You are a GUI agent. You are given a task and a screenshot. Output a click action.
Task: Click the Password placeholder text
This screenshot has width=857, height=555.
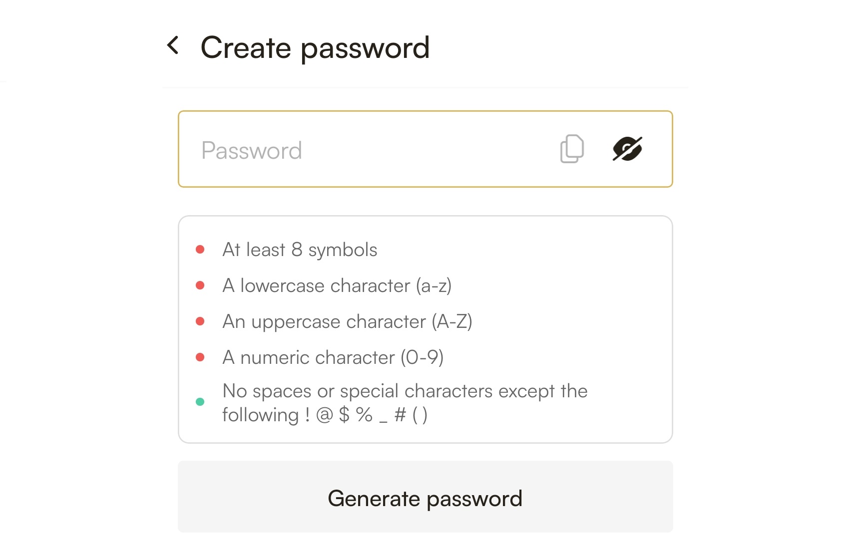252,151
